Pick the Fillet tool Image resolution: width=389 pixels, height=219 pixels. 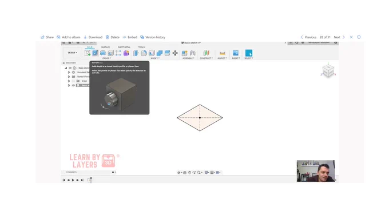point(144,53)
